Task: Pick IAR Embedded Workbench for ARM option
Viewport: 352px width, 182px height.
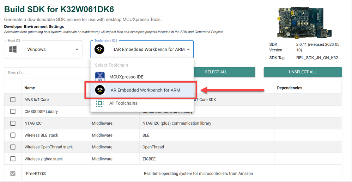Action: tap(145, 90)
